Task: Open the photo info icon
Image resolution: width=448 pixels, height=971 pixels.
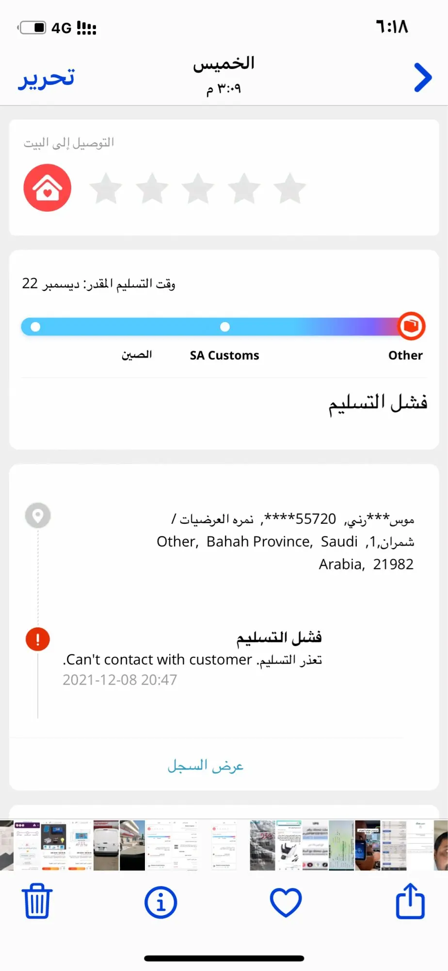Action: [x=161, y=902]
